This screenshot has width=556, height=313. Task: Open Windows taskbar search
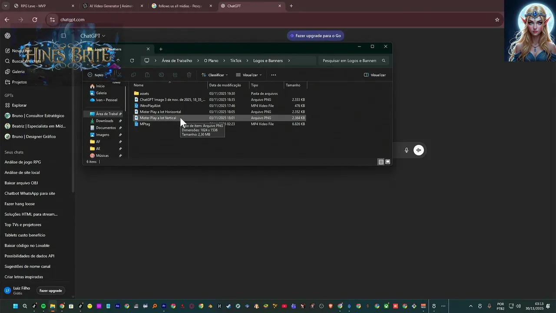25,306
